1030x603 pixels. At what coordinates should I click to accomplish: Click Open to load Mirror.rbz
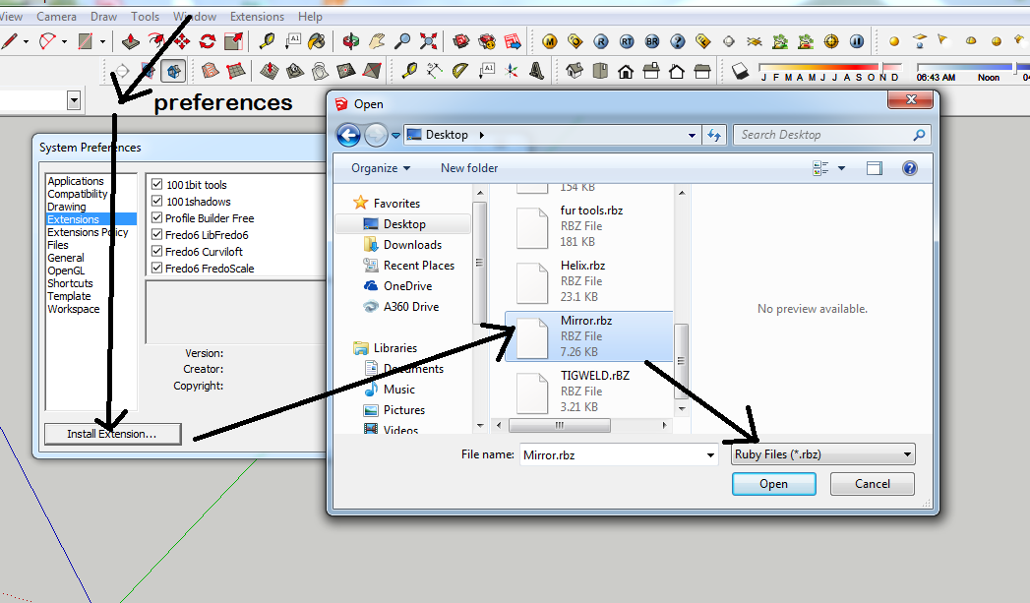[774, 483]
